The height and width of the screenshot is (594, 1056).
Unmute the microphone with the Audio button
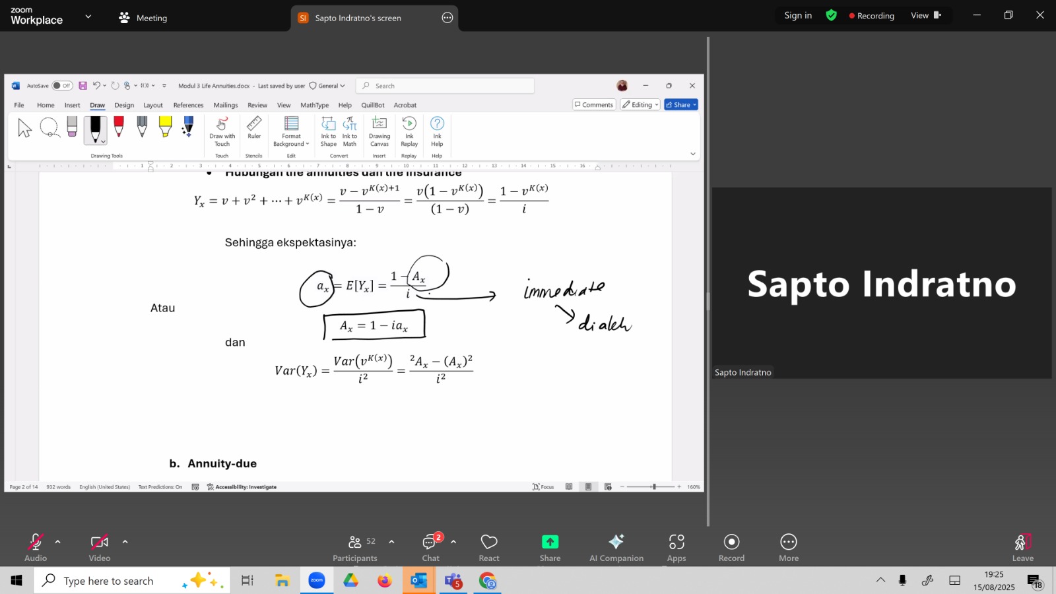tap(36, 543)
